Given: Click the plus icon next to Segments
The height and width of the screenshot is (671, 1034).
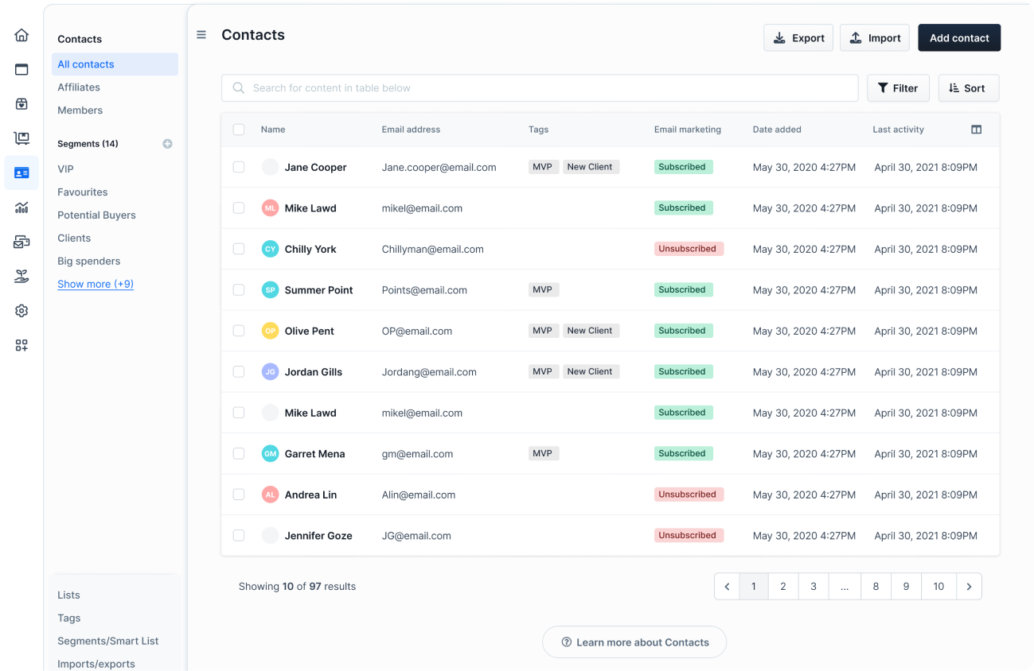Looking at the screenshot, I should pos(167,144).
